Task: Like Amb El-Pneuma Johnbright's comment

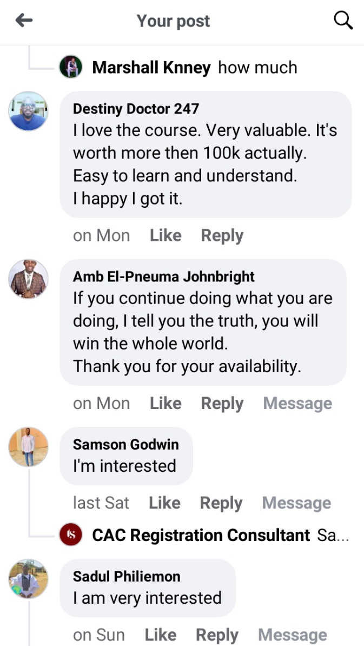Action: 166,404
